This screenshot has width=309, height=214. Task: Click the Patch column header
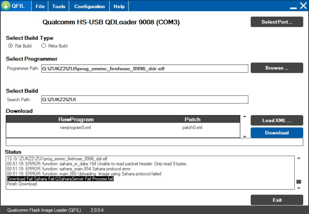click(193, 120)
